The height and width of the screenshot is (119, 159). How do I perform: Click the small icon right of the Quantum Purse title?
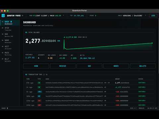click(x=23, y=16)
